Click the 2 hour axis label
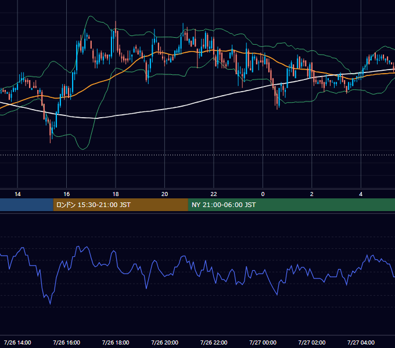 pyautogui.click(x=311, y=194)
